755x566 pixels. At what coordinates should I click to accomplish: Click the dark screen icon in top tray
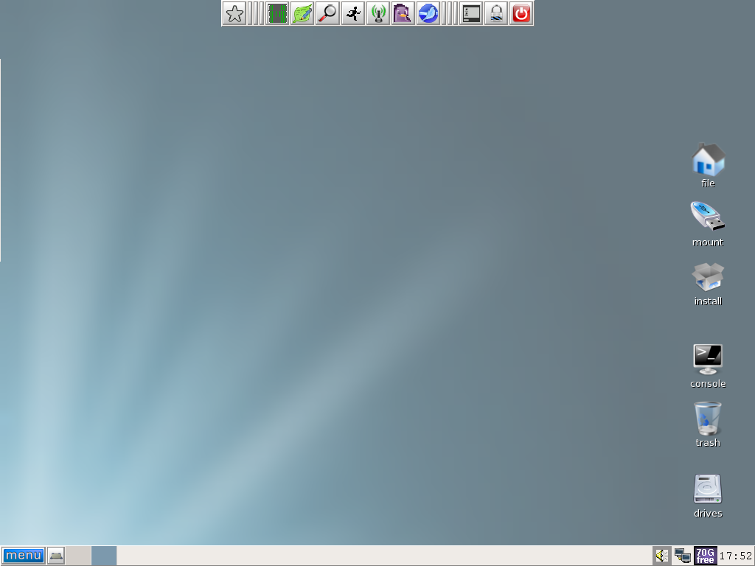pos(471,13)
